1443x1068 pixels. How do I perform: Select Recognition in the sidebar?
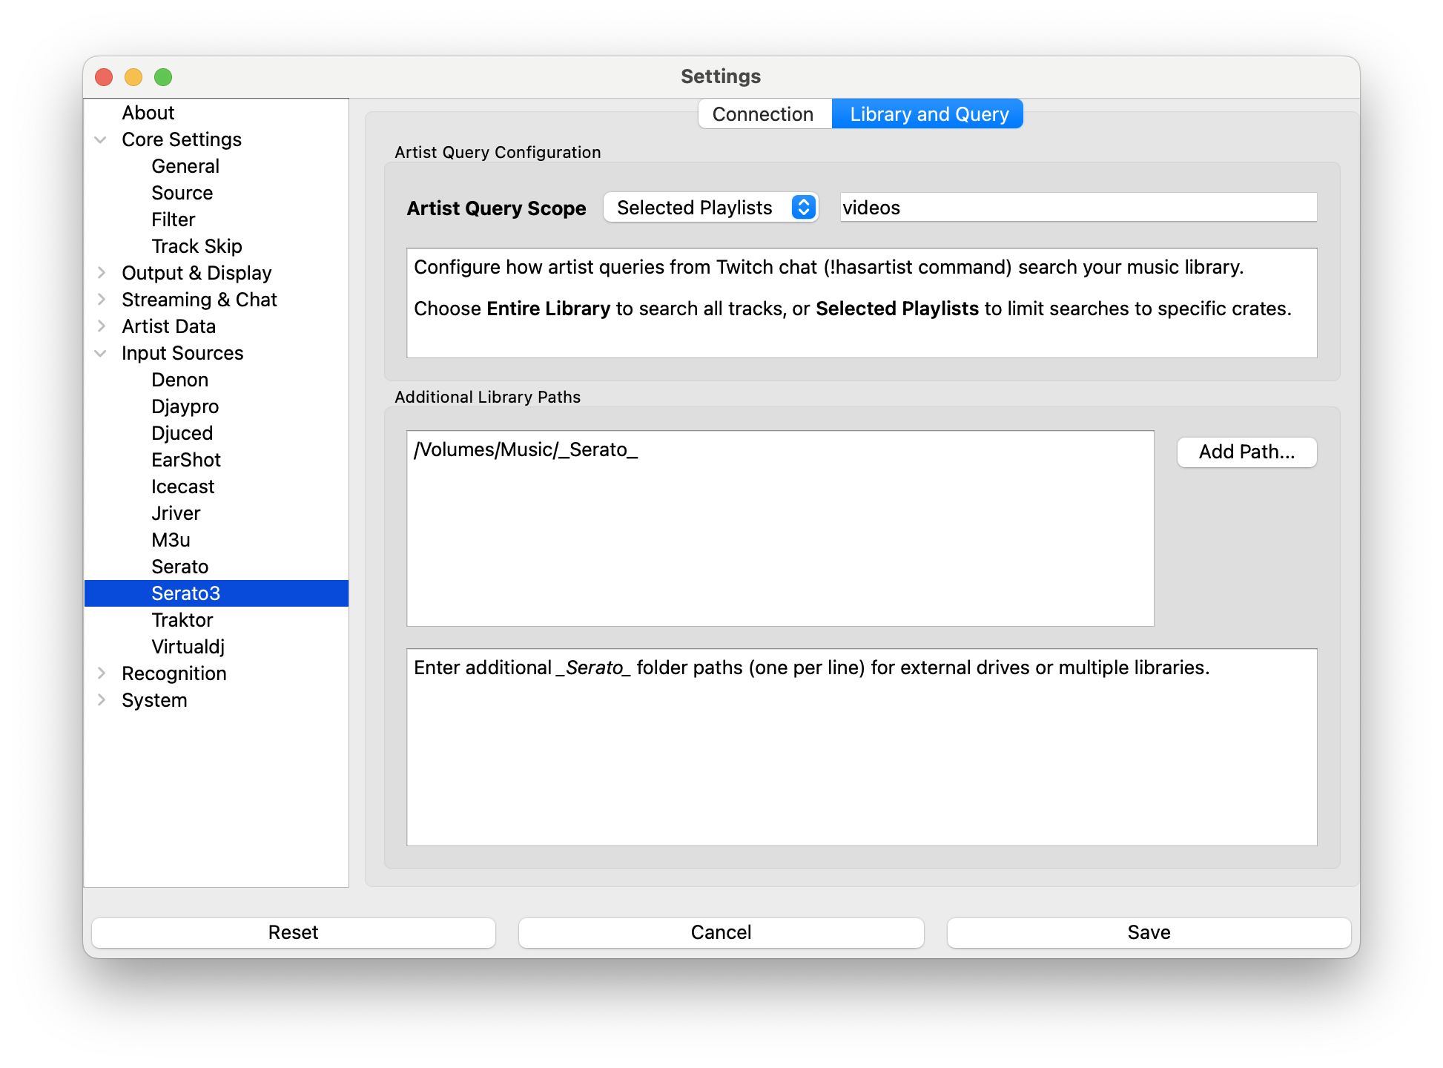tap(174, 673)
